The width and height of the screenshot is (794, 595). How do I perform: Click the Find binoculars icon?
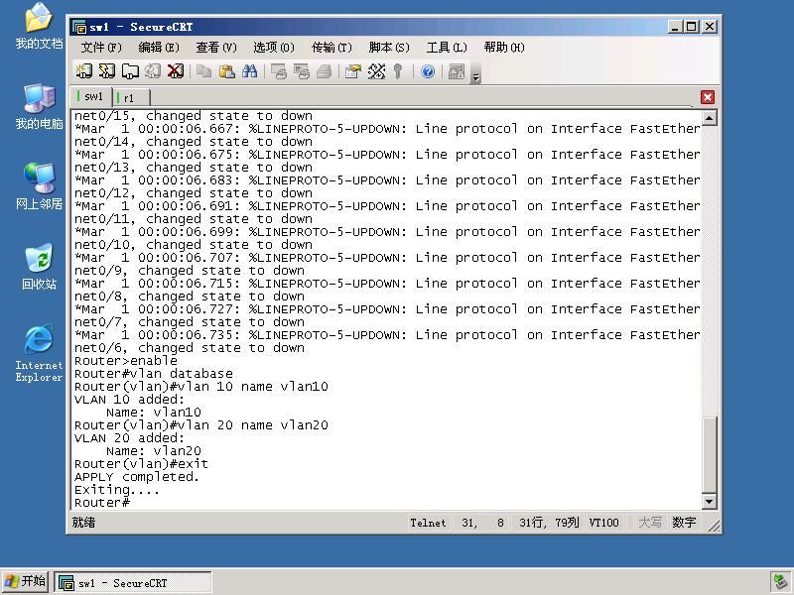pos(250,71)
